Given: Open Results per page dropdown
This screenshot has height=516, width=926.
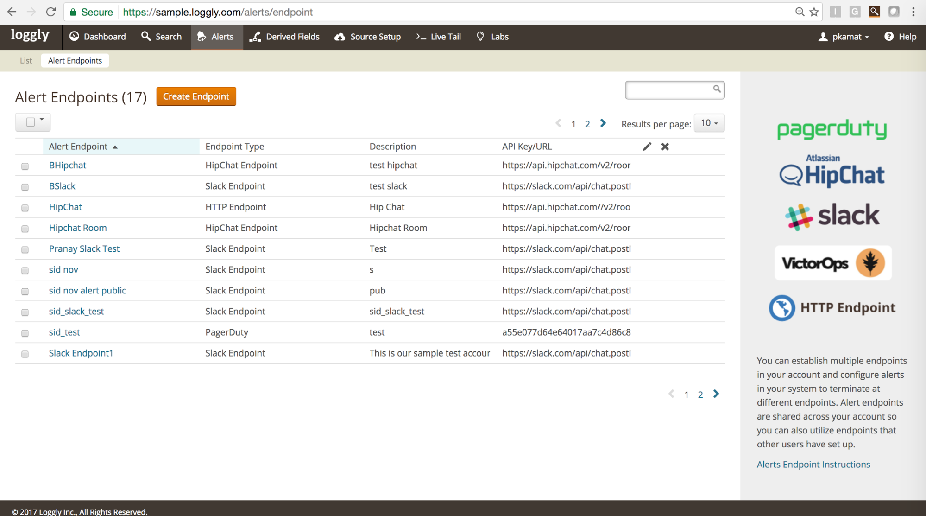Looking at the screenshot, I should pyautogui.click(x=709, y=123).
